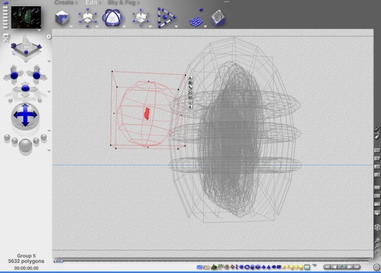The image size is (381, 273).
Task: Select all toruses via the torus icon
Action: click(x=247, y=267)
